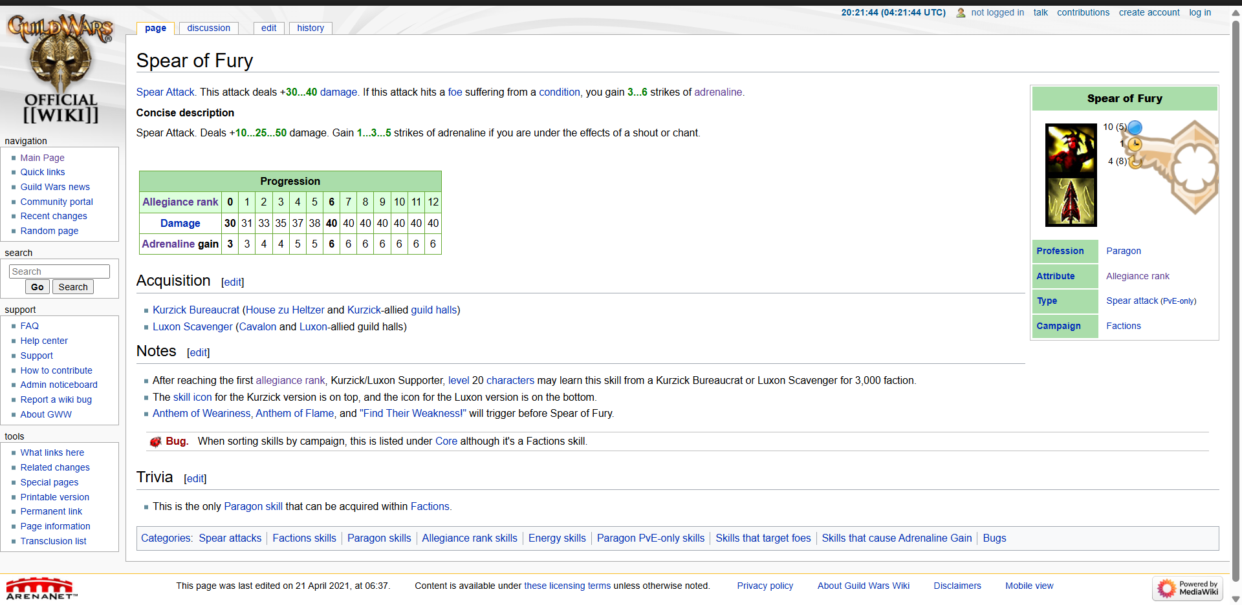Click the activation time clock icon

pyautogui.click(x=1135, y=144)
